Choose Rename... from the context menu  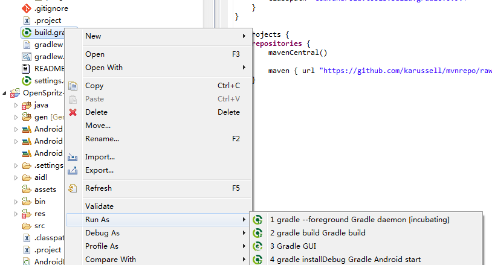102,139
